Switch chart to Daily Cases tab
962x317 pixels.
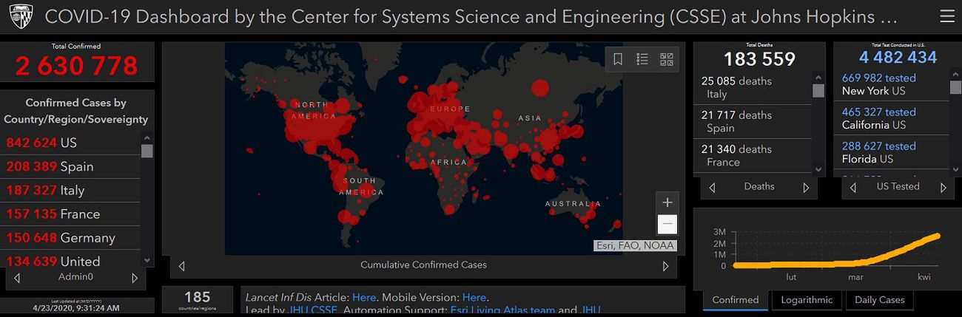880,300
